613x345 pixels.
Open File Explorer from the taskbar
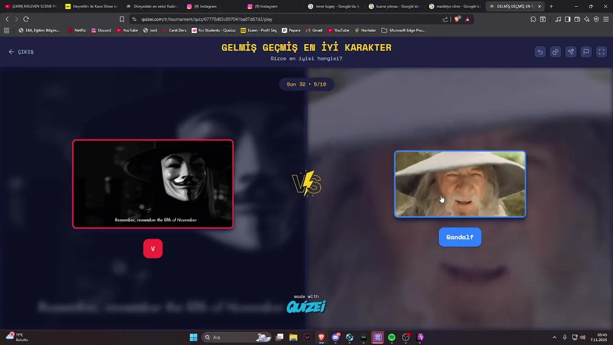click(293, 337)
